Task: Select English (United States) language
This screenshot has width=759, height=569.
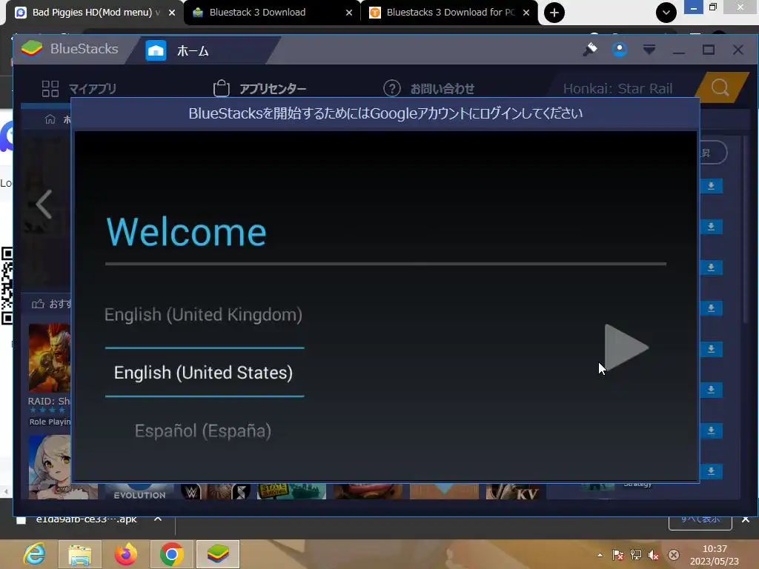Action: tap(203, 373)
